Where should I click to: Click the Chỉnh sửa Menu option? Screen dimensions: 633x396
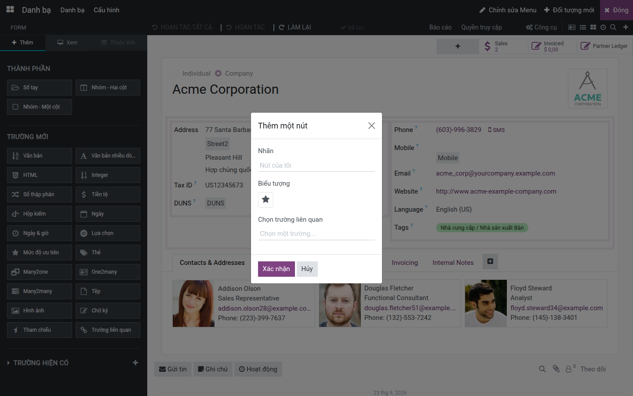[508, 10]
